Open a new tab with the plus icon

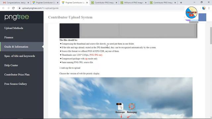pyautogui.click(x=181, y=3)
